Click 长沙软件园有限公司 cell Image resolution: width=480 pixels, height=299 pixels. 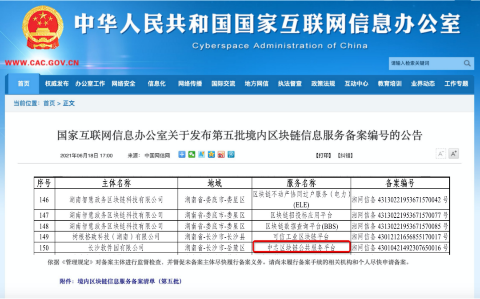(x=116, y=247)
